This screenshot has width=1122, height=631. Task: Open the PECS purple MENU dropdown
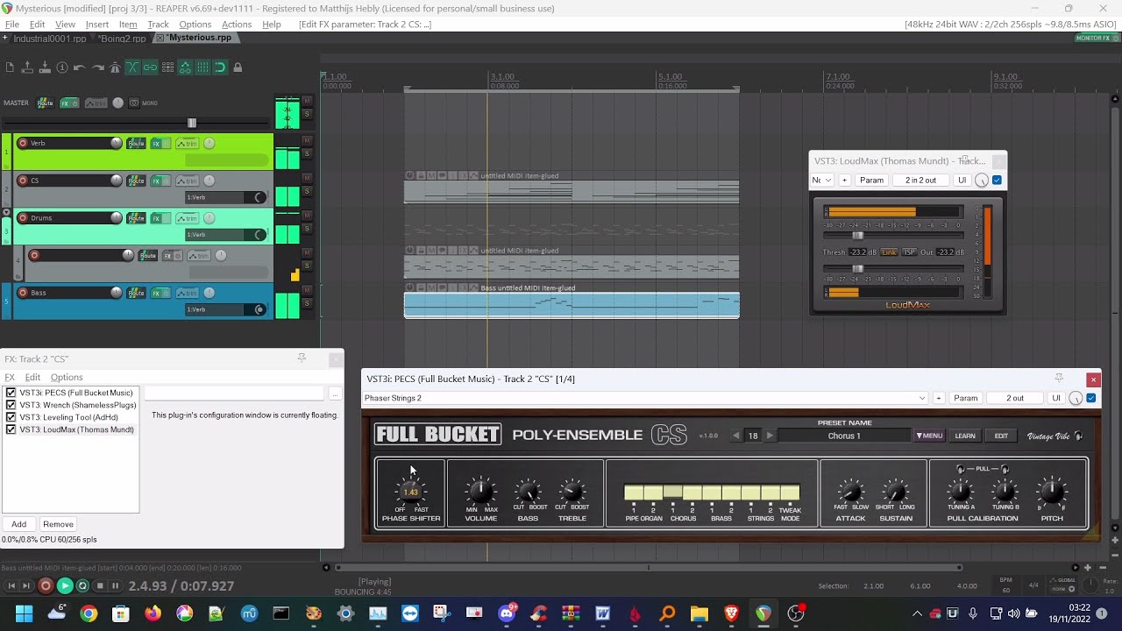[929, 436]
